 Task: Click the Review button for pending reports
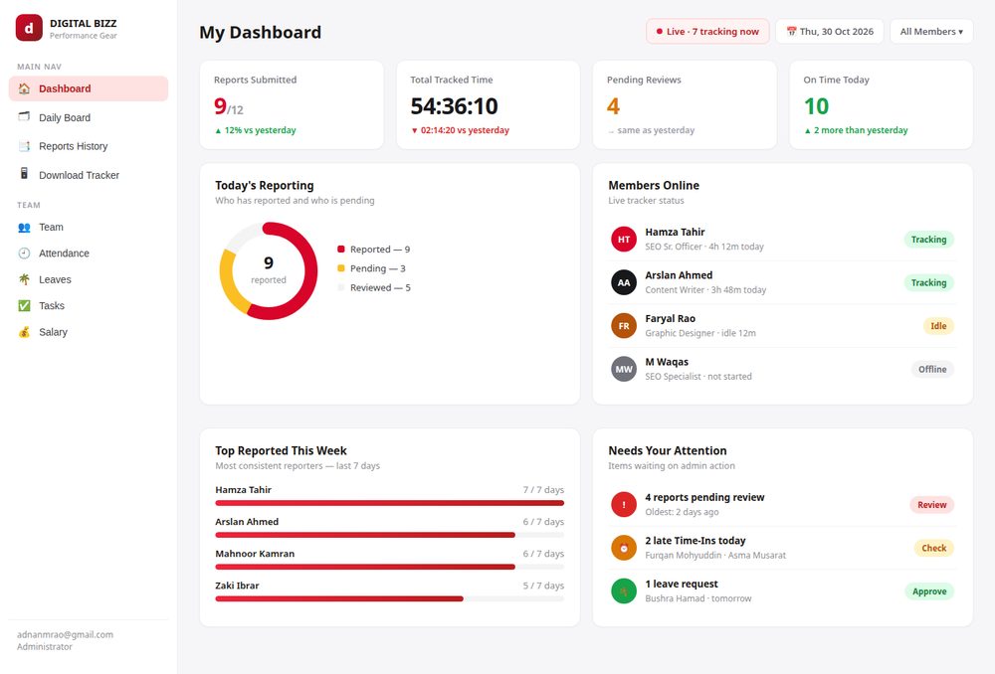(x=931, y=505)
